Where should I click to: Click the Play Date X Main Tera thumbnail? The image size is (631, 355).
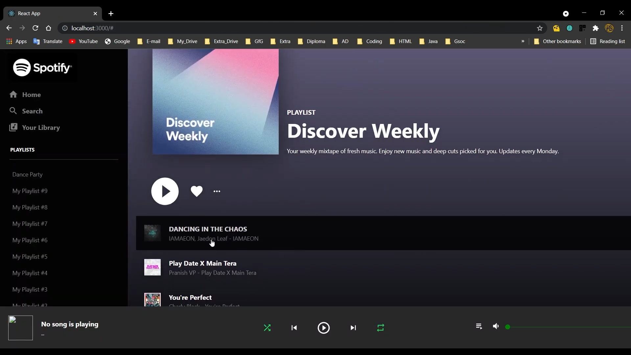coord(152,267)
